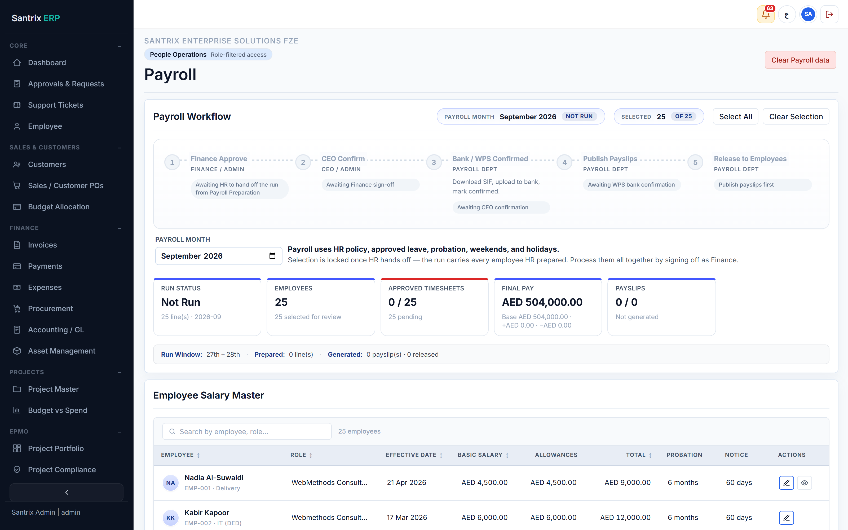The height and width of the screenshot is (530, 848).
Task: Click the September 2026 payroll month input
Action: (x=219, y=256)
